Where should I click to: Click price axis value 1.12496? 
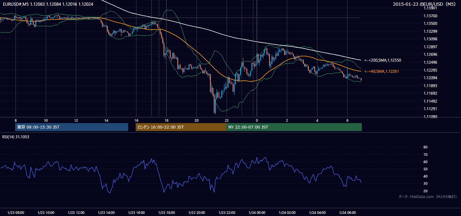[430, 62]
